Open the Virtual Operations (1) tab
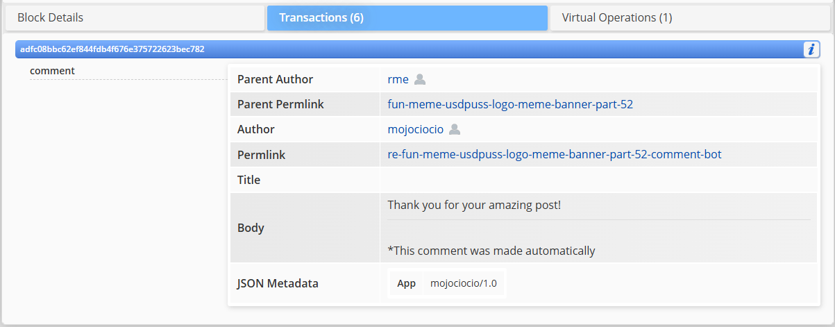The height and width of the screenshot is (327, 835). [x=690, y=18]
